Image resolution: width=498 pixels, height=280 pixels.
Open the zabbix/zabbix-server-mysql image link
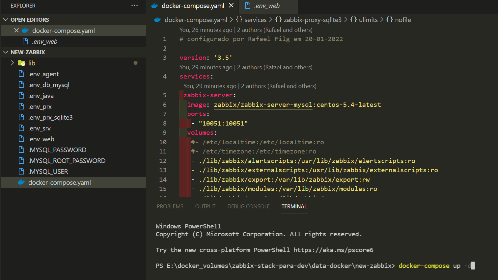click(263, 105)
